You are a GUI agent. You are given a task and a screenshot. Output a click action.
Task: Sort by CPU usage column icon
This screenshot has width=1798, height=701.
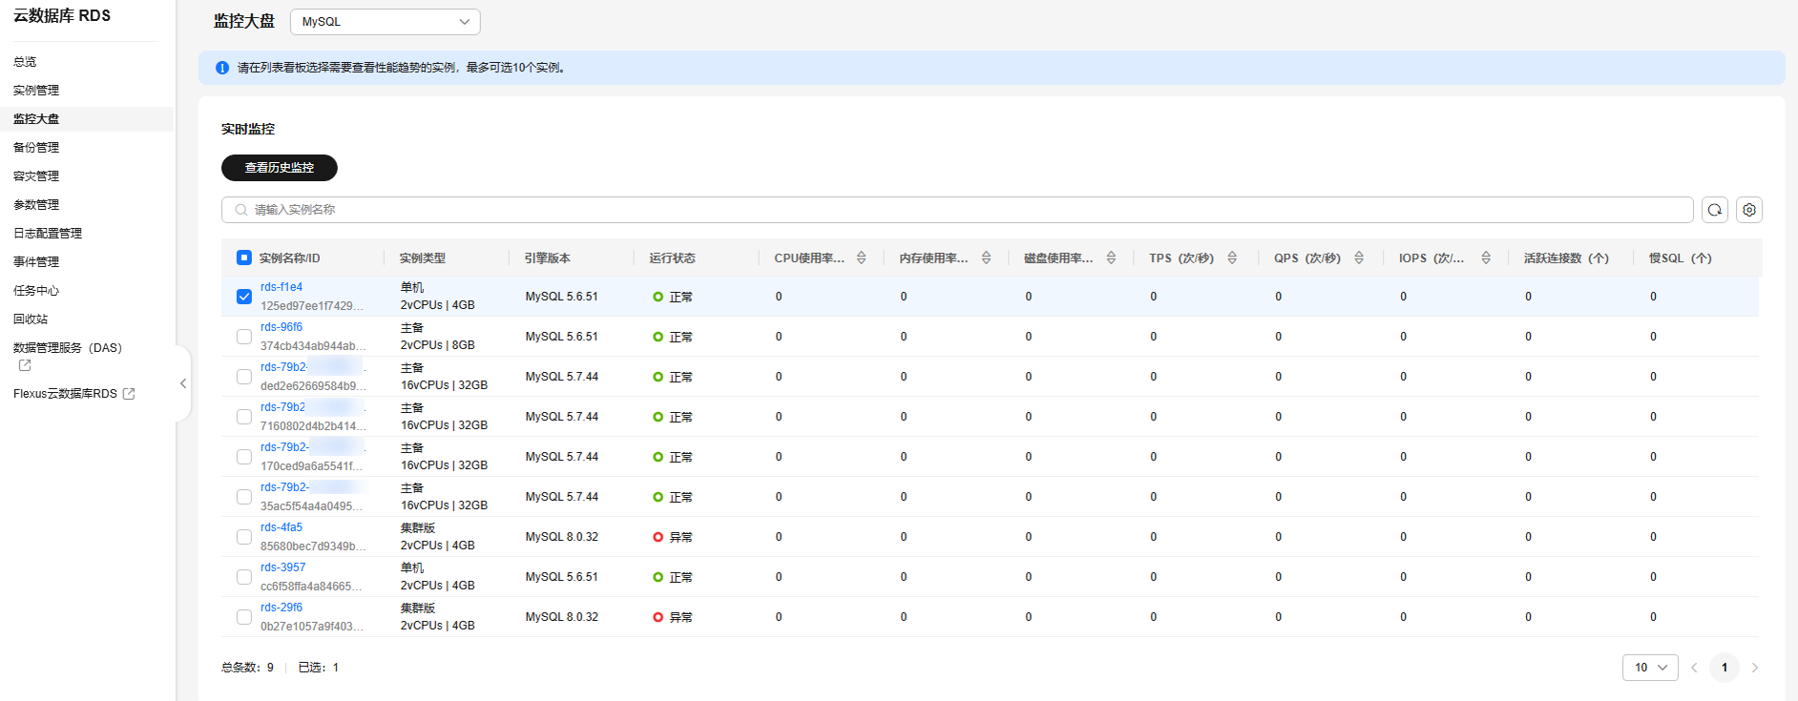[861, 258]
